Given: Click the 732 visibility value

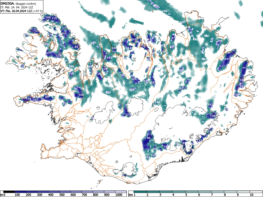Looking at the screenshot, I should point(157,102).
